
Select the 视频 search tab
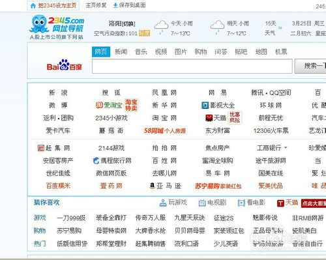pos(161,51)
